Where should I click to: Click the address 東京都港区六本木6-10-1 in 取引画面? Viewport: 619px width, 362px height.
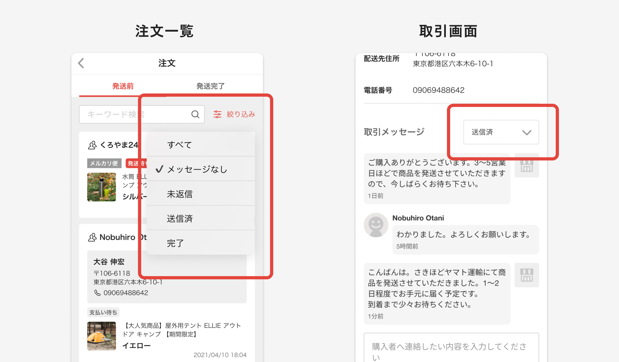pos(453,64)
